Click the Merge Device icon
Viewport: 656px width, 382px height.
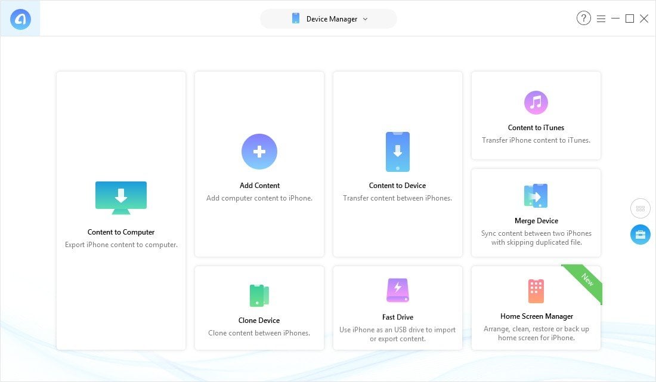[x=536, y=196]
